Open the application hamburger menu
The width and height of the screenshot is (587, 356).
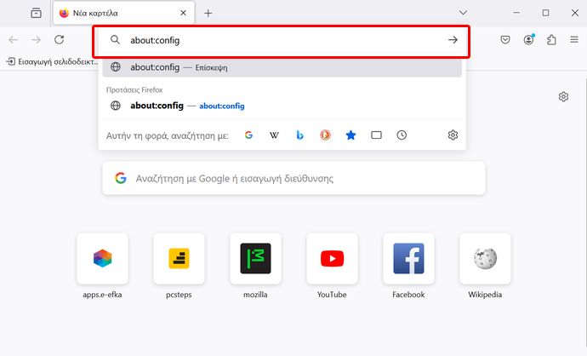coord(574,39)
